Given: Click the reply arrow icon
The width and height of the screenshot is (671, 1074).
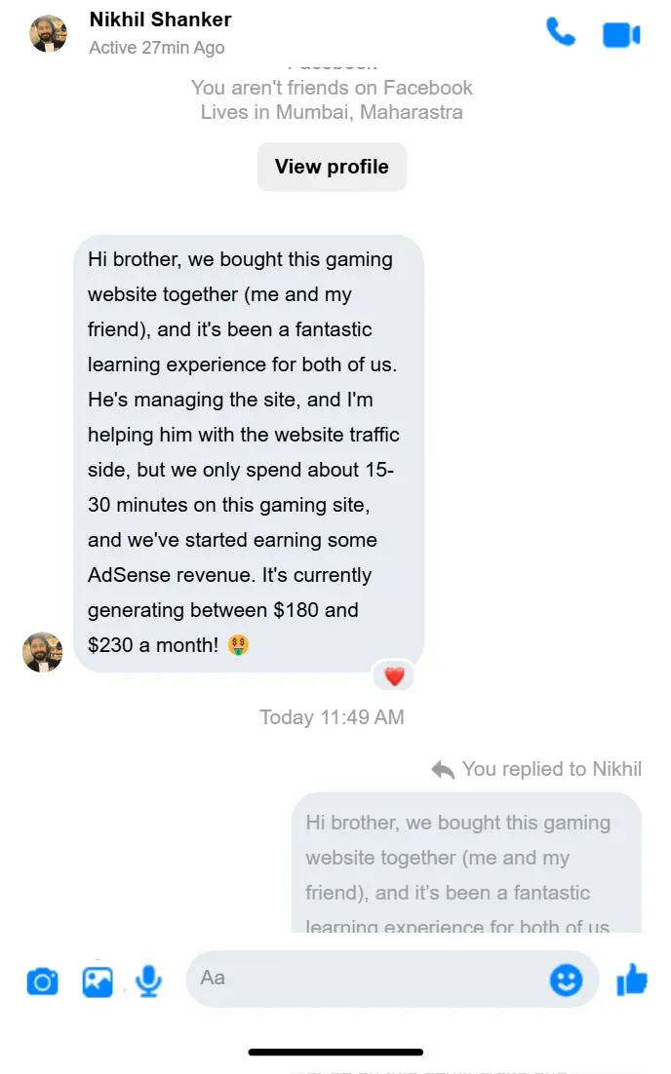Looking at the screenshot, I should click(443, 770).
